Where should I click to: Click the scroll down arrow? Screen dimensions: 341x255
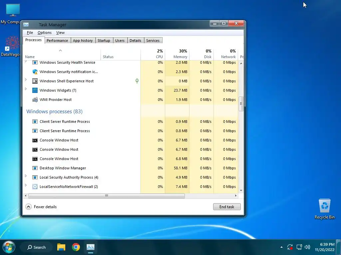[x=241, y=190]
